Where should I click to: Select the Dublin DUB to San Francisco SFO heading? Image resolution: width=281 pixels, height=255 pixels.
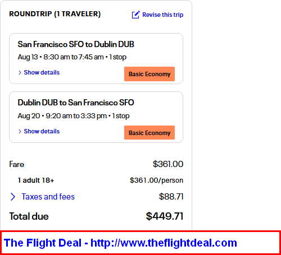(x=76, y=103)
